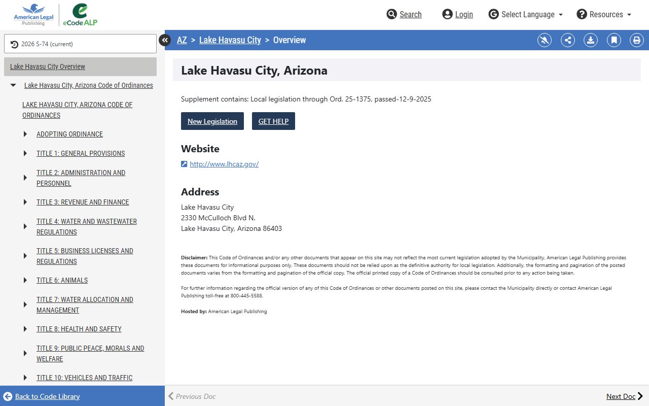Collapse the sidebar with double-chevron button
This screenshot has width=649, height=406.
[x=165, y=40]
